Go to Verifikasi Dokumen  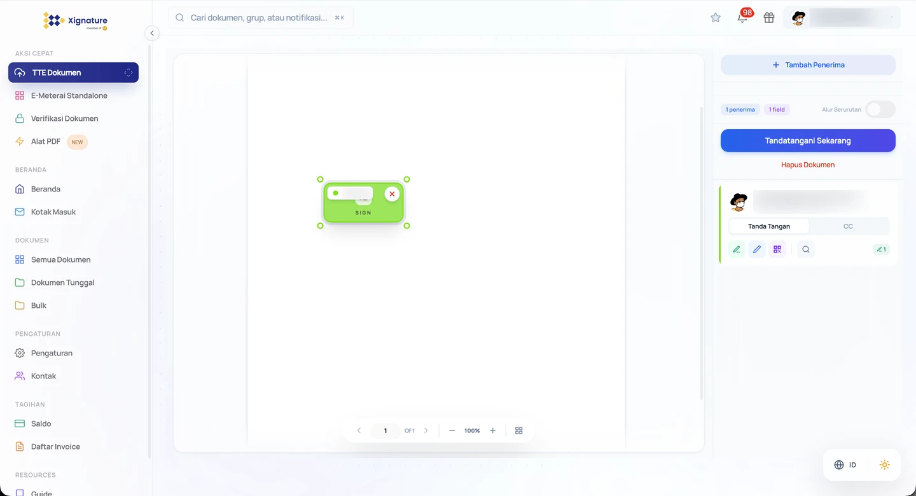point(73,118)
